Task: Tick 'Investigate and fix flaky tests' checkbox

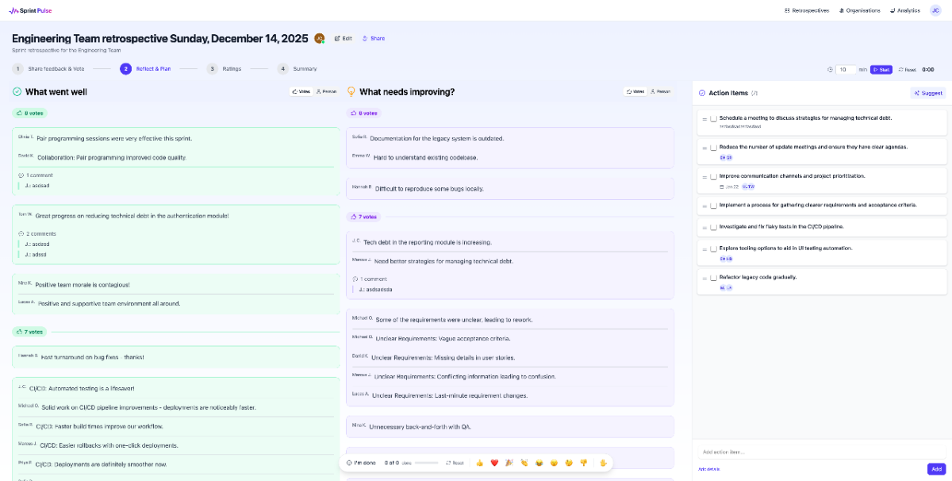Action: pyautogui.click(x=713, y=227)
